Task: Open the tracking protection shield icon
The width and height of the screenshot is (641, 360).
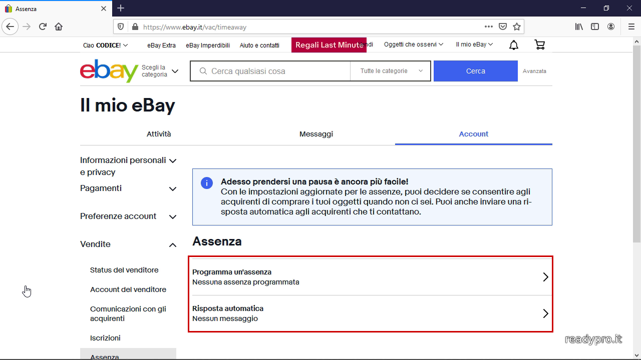Action: click(x=120, y=27)
